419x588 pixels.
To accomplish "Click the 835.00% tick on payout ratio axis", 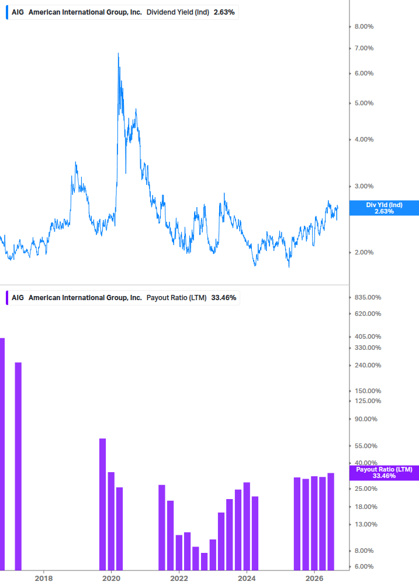I will [368, 297].
